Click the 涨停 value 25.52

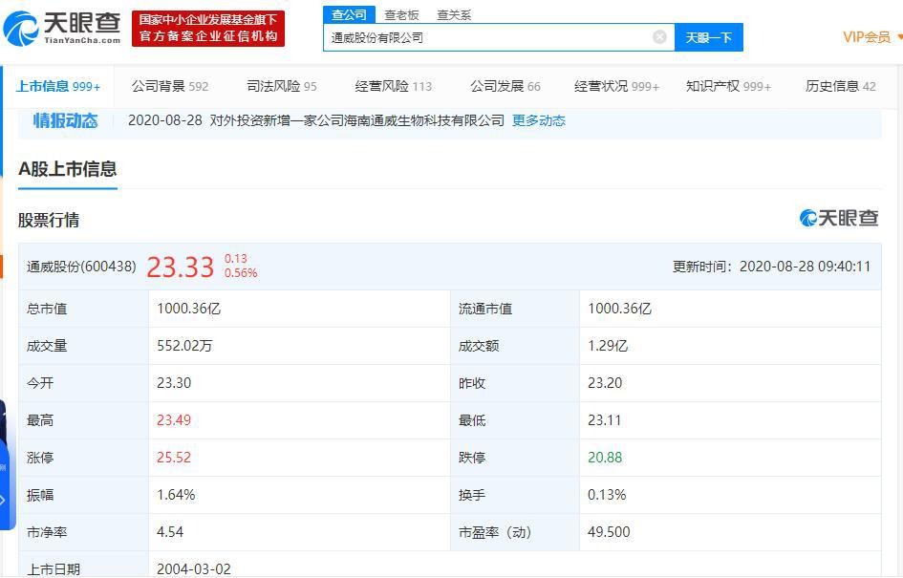pyautogui.click(x=174, y=457)
